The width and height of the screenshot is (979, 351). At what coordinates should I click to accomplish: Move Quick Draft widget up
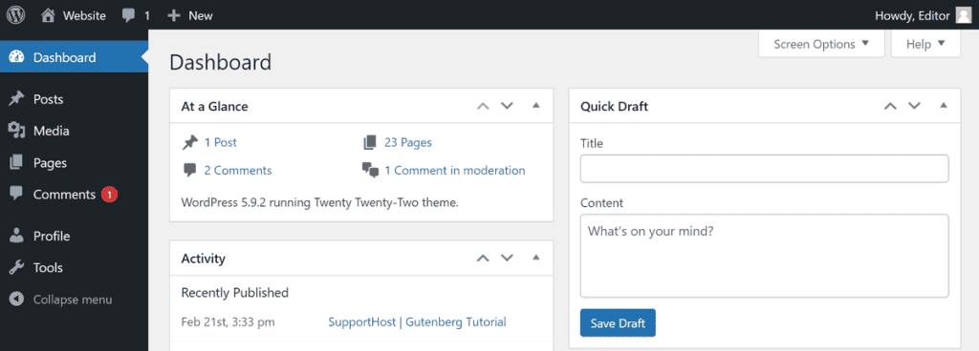point(890,106)
